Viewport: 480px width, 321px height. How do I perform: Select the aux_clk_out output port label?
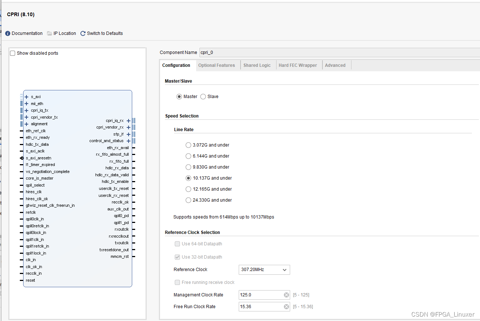118,209
